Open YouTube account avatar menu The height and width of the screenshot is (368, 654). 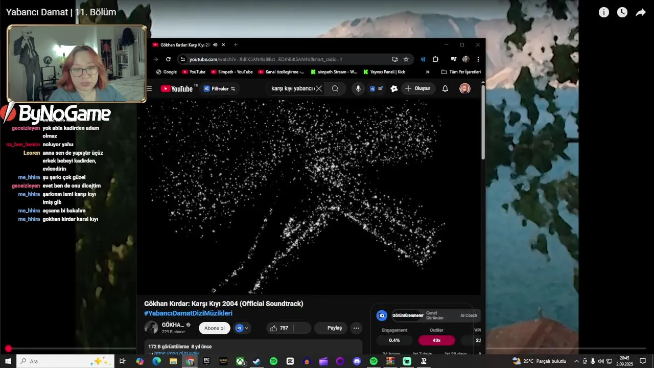[x=464, y=88]
